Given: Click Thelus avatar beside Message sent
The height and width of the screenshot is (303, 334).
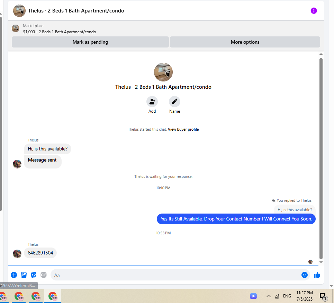Looking at the screenshot, I should tap(17, 164).
